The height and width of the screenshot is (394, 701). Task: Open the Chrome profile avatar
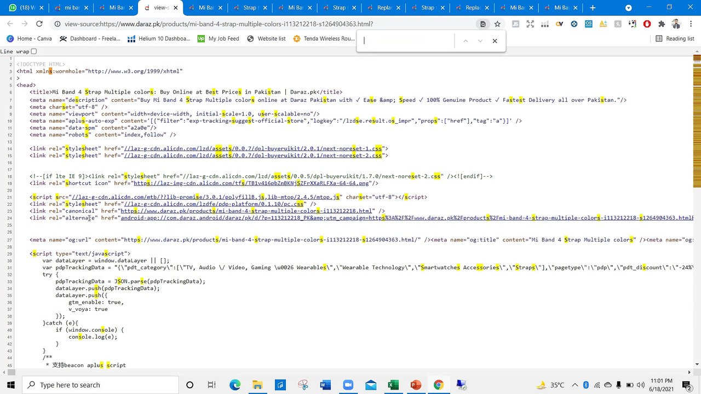[676, 24]
